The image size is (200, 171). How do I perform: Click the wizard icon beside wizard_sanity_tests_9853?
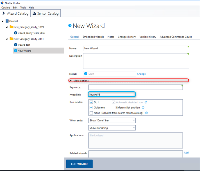pos(16,33)
